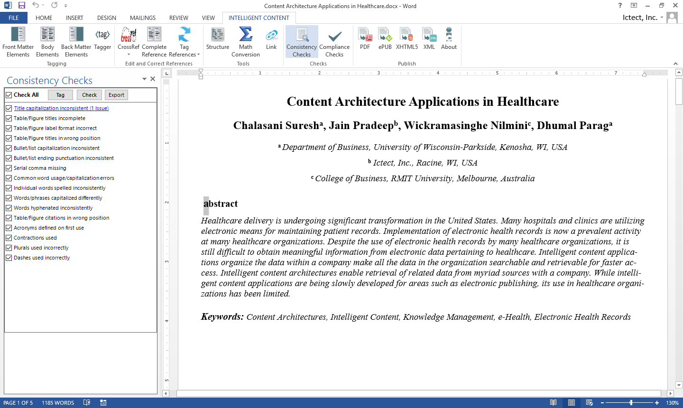Click the Check button
Viewport: 683px width, 408px height.
click(x=89, y=95)
